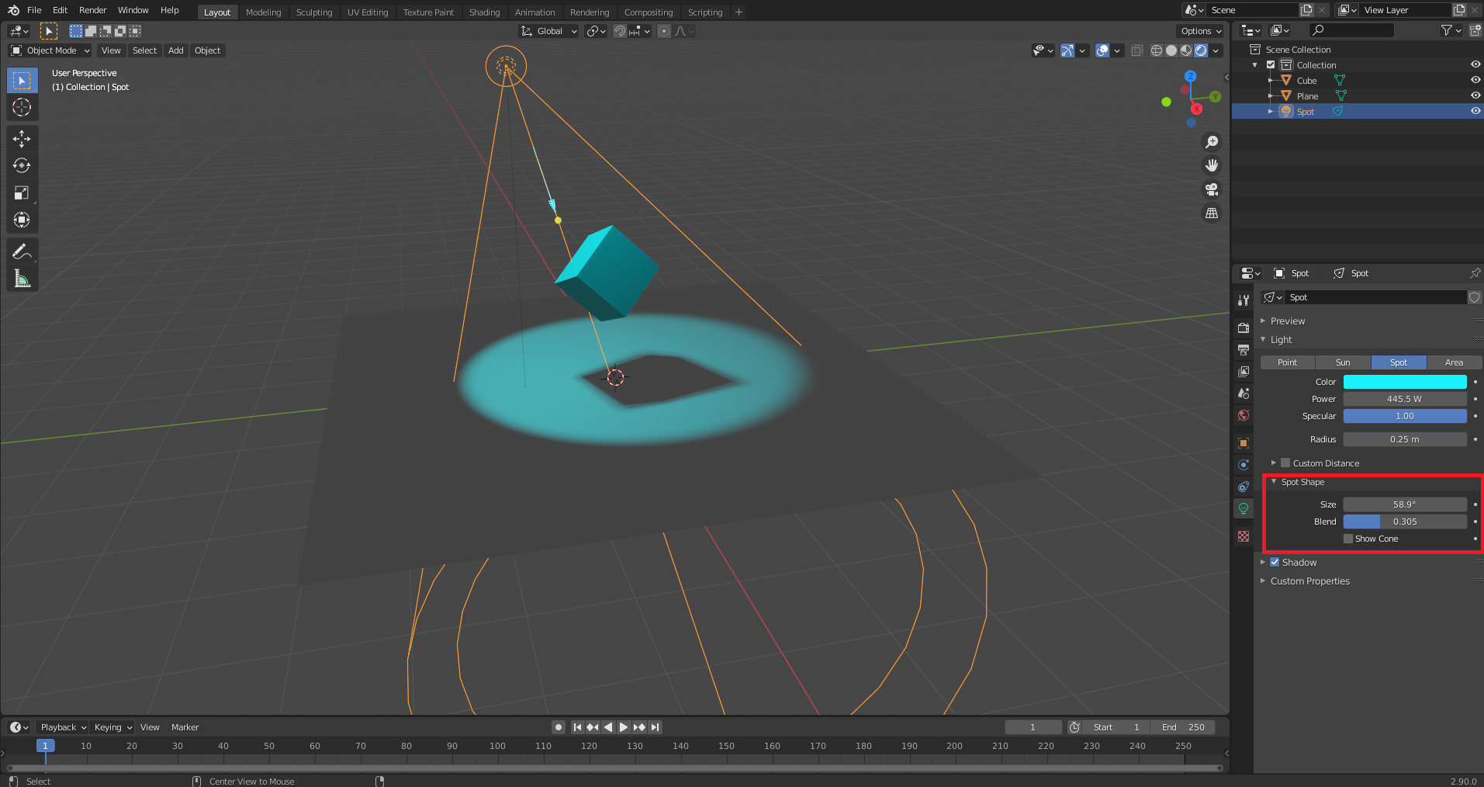Open the Render menu

pyautogui.click(x=92, y=10)
